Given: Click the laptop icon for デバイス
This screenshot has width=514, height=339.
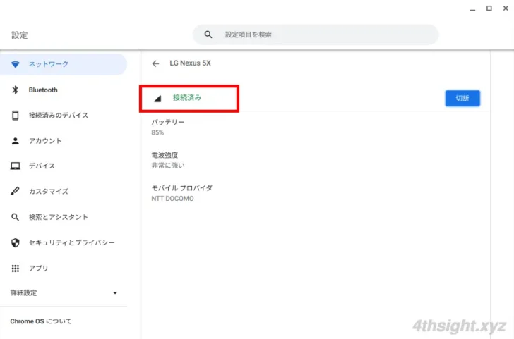Looking at the screenshot, I should click(15, 166).
